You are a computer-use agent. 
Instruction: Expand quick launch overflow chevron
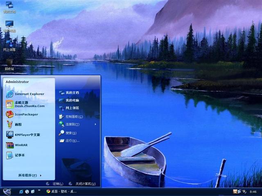pyautogui.click(x=39, y=190)
